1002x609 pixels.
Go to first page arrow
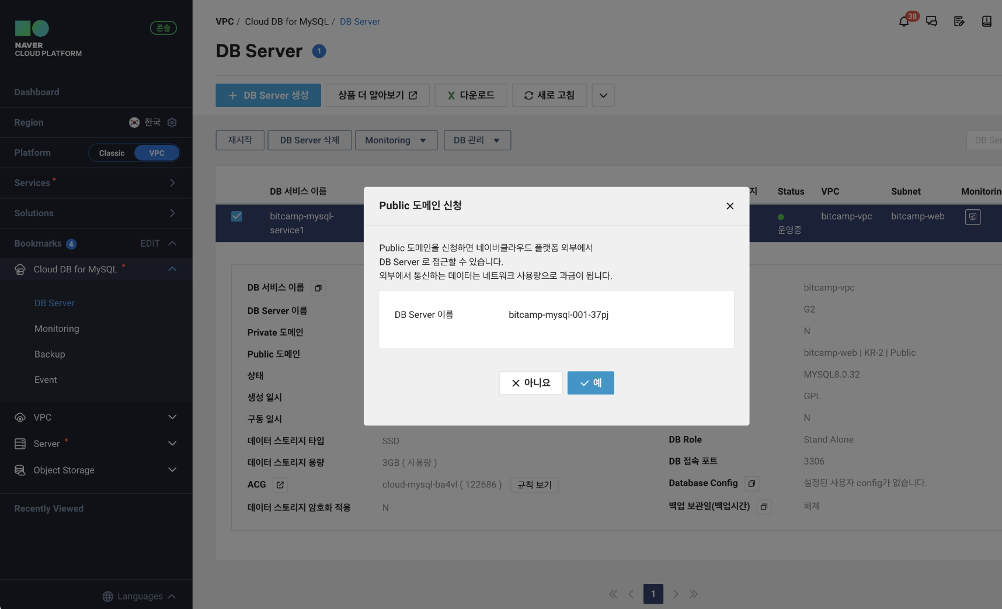[x=613, y=594]
